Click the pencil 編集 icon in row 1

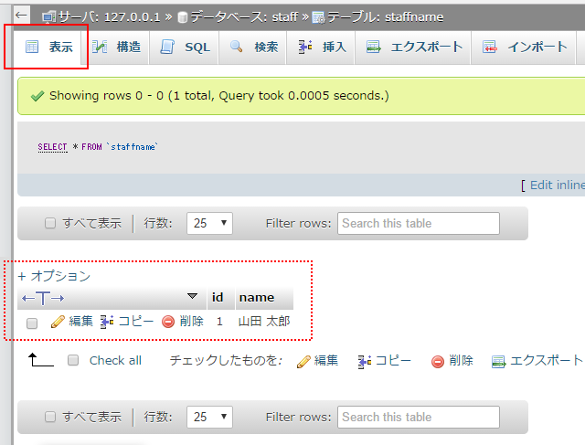tap(58, 322)
